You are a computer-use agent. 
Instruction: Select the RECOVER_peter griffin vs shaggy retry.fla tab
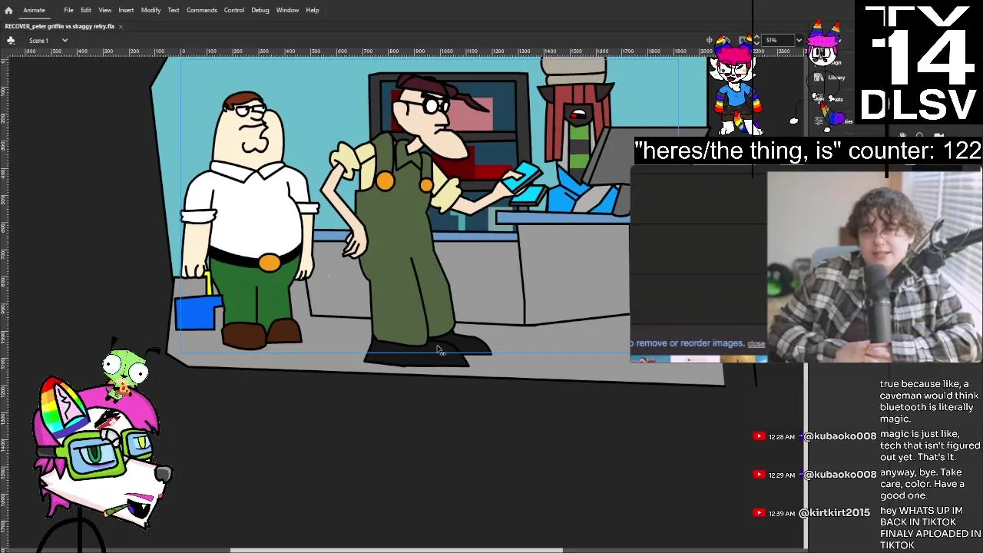pyautogui.click(x=59, y=26)
